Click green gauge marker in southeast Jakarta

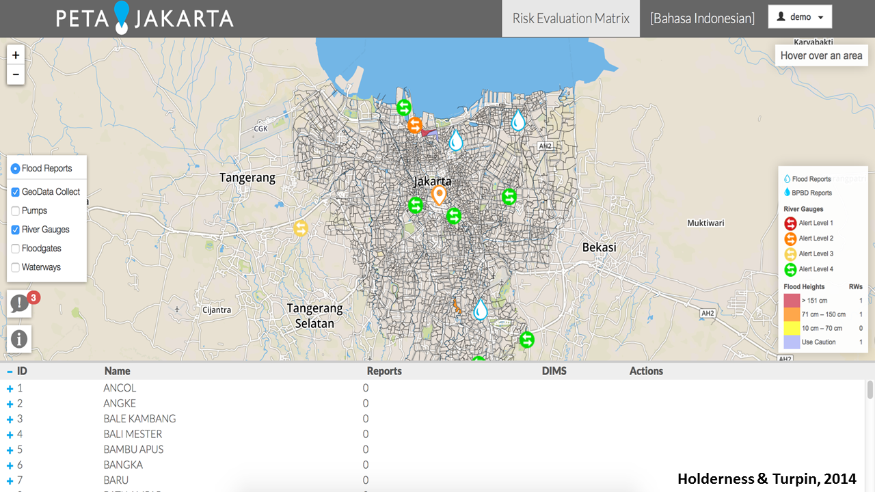tap(526, 340)
